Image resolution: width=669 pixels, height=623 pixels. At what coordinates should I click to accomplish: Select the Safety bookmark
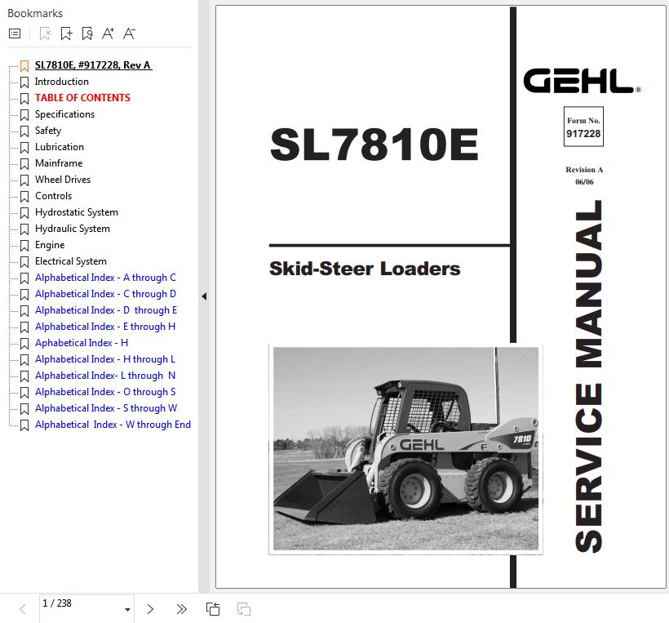(48, 131)
